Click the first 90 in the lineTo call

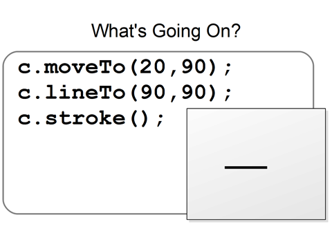pyautogui.click(x=153, y=92)
